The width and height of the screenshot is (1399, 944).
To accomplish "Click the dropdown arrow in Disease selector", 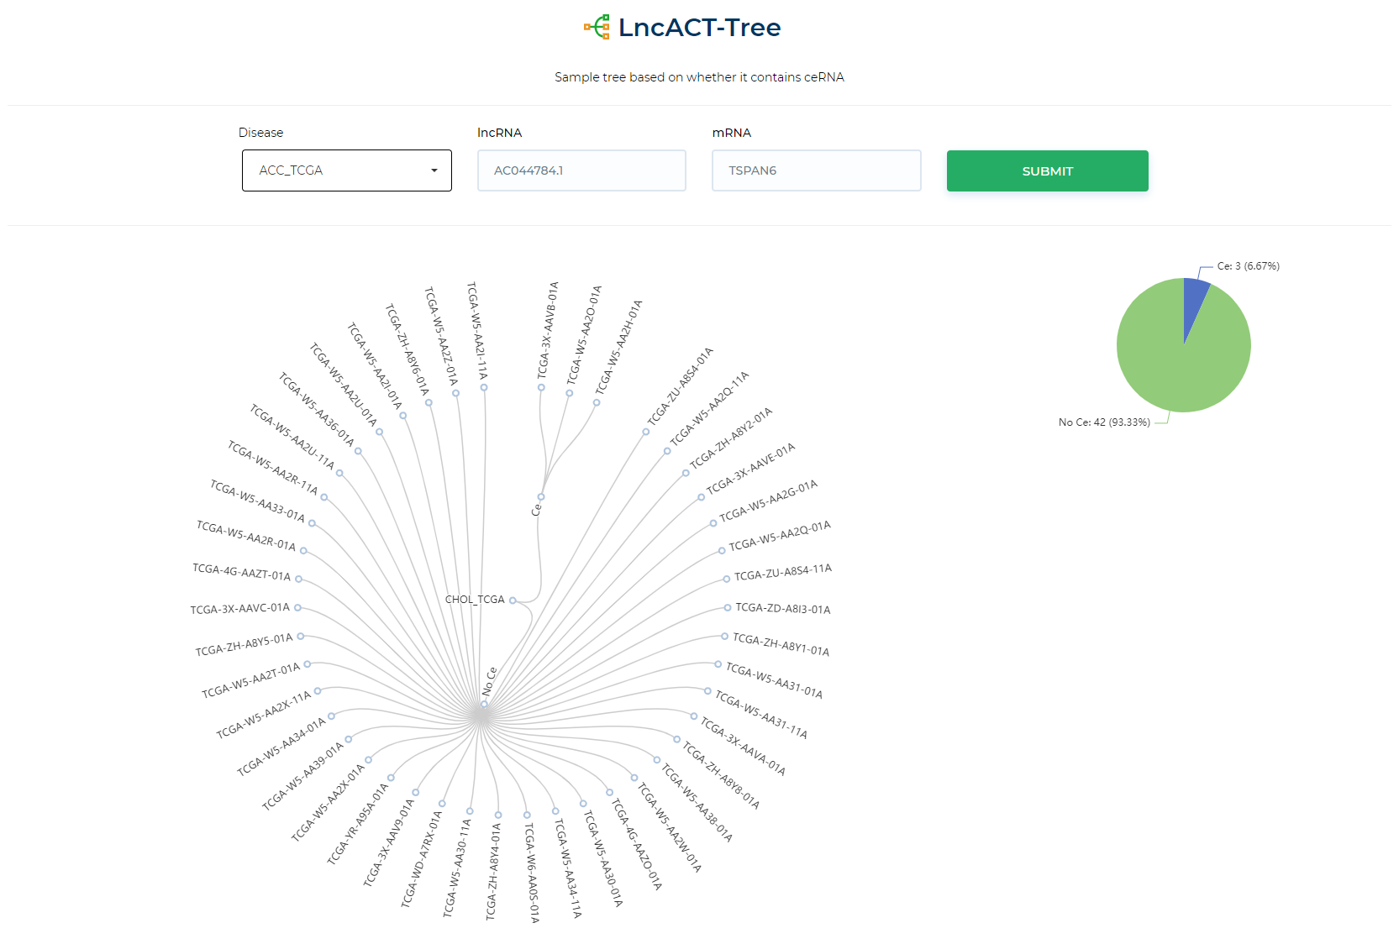I will click(434, 170).
